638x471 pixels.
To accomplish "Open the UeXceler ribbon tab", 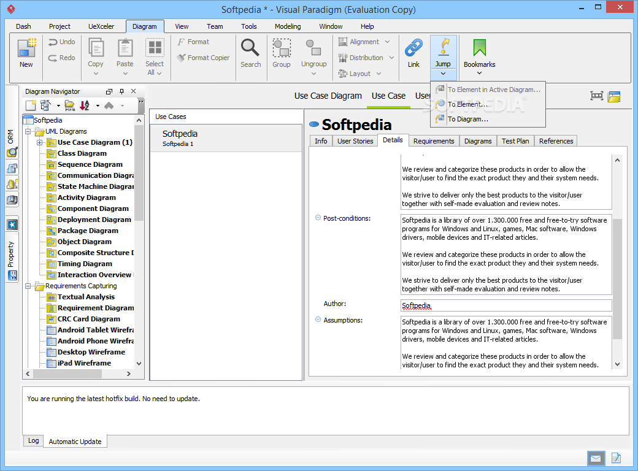I will (x=101, y=26).
